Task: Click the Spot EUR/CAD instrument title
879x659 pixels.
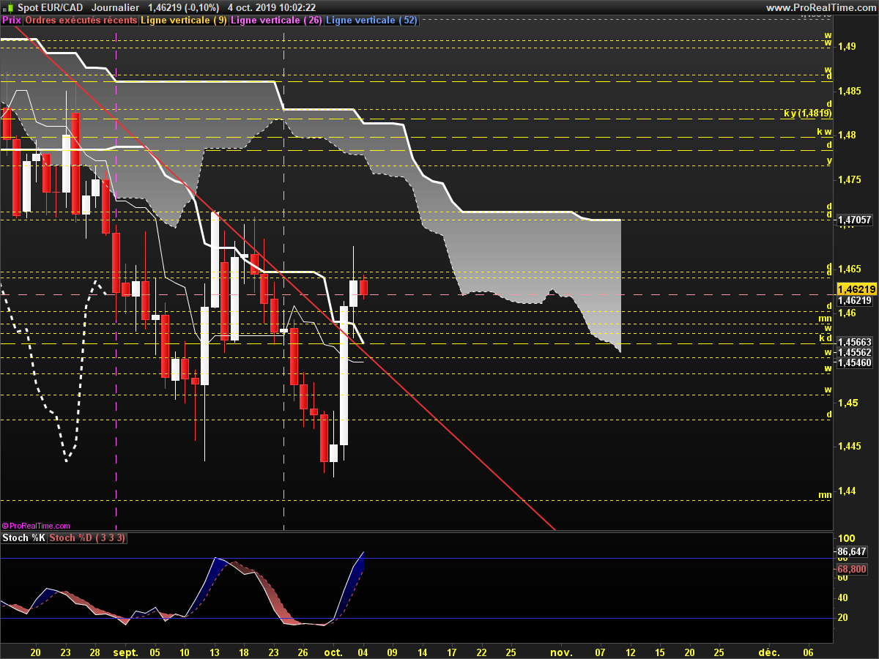Action: 50,7
